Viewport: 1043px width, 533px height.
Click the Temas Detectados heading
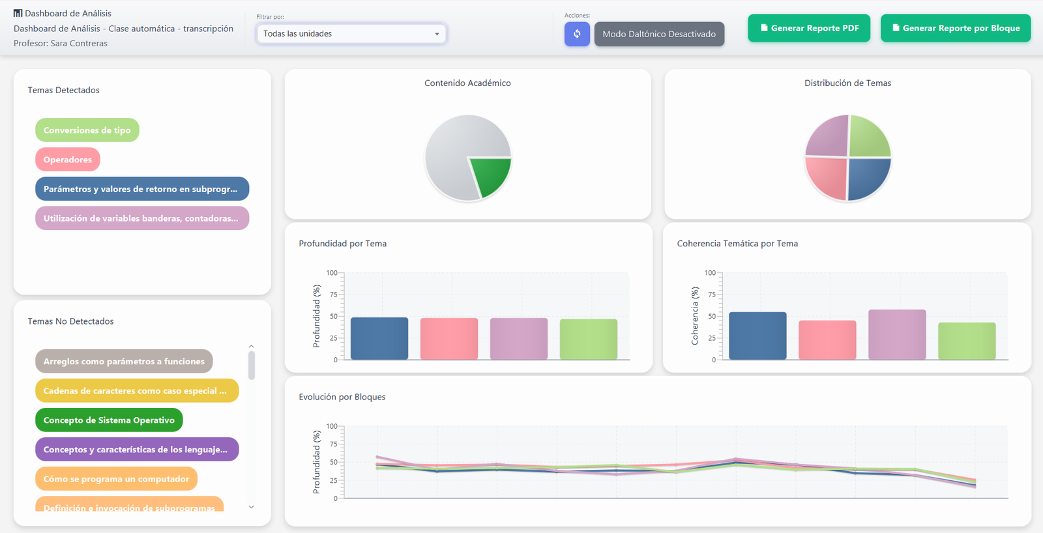pos(64,90)
